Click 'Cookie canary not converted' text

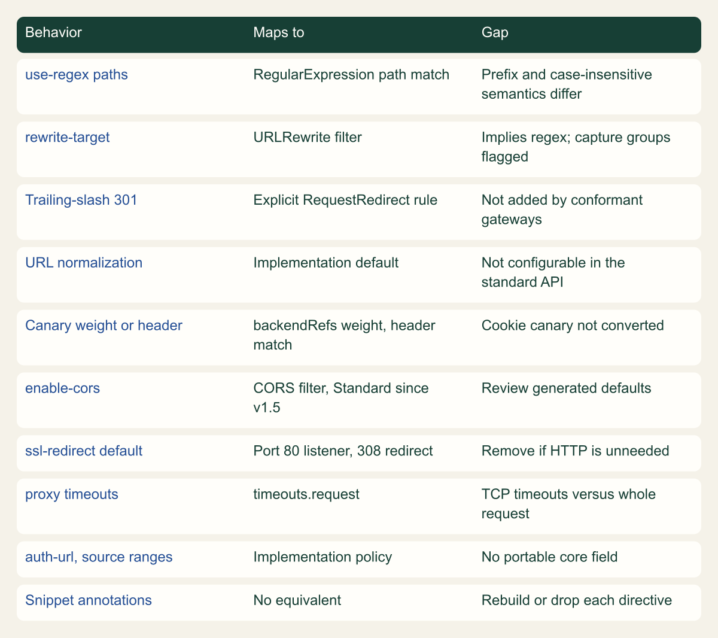click(x=573, y=325)
